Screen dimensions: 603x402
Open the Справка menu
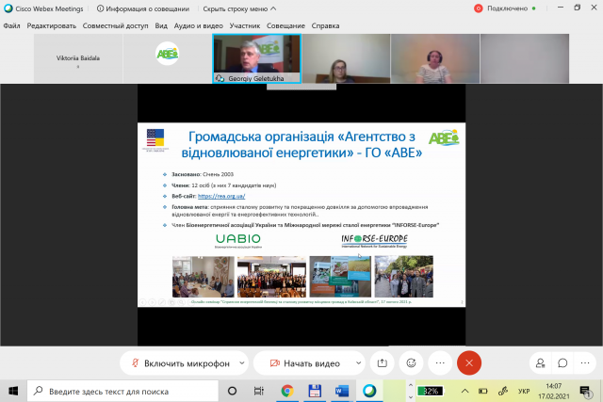click(325, 25)
